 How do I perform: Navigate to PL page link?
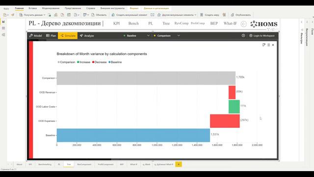(151, 24)
